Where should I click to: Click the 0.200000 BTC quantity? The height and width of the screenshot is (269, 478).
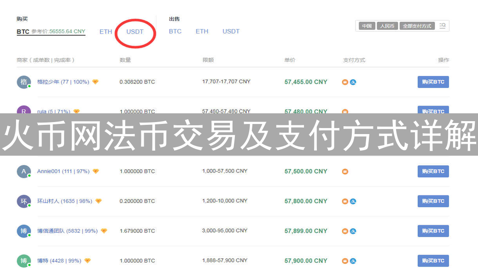(137, 201)
